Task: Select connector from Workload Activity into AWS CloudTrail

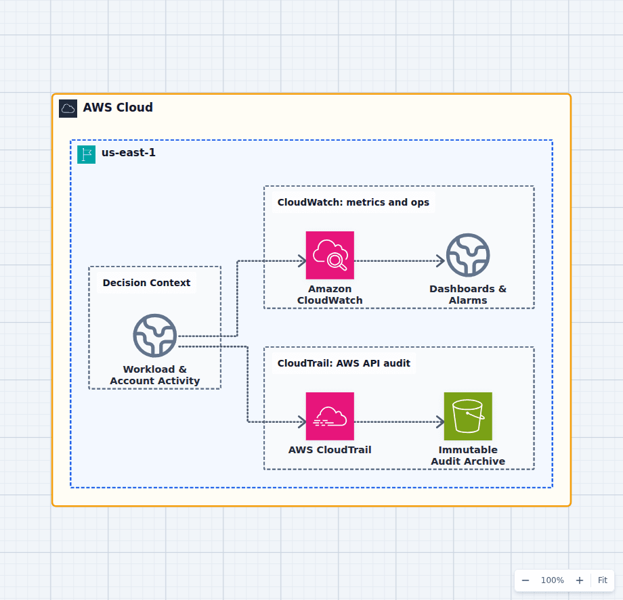Action: (x=248, y=384)
